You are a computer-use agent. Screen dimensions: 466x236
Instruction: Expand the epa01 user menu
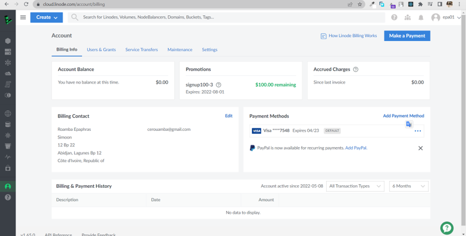[x=446, y=18]
